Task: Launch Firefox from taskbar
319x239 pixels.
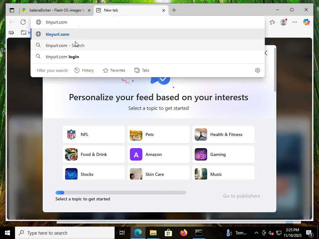Action: click(x=183, y=233)
